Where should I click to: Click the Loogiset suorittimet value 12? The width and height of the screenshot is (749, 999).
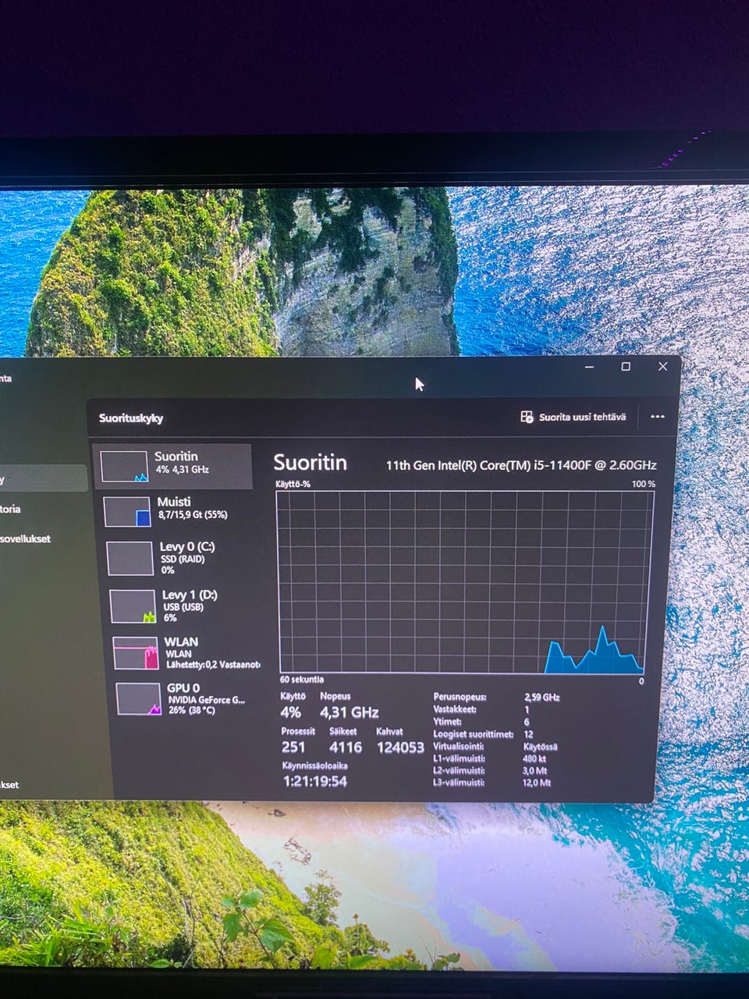point(528,734)
